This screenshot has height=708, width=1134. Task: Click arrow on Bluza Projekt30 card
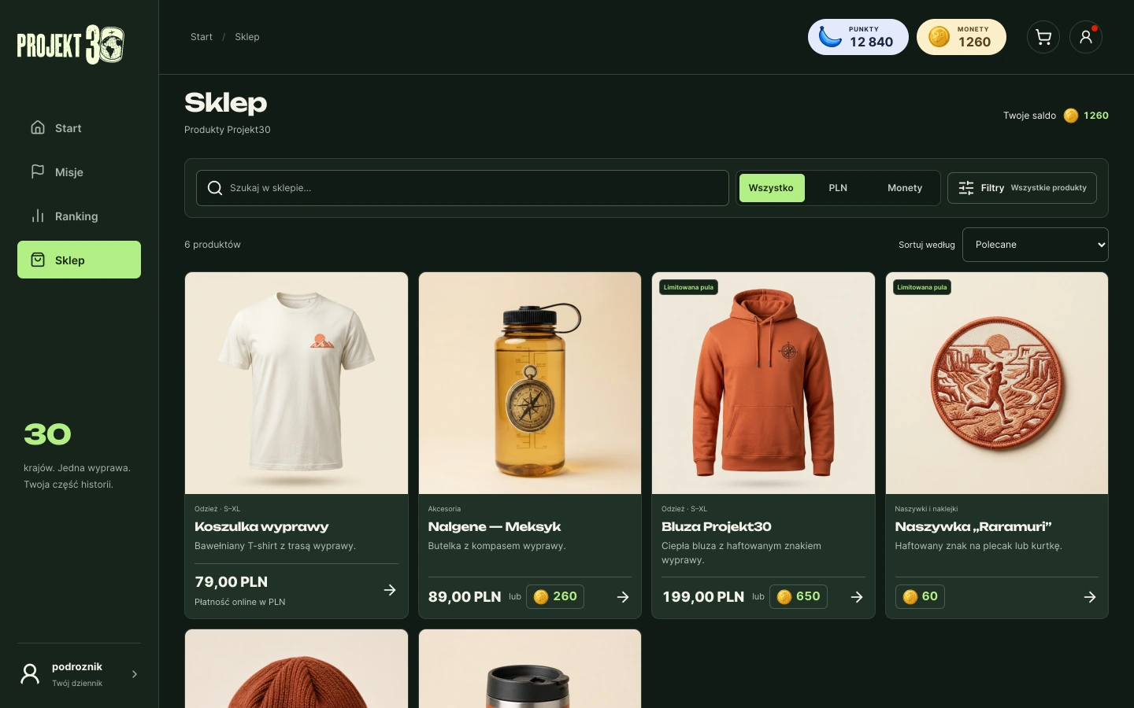(x=857, y=597)
